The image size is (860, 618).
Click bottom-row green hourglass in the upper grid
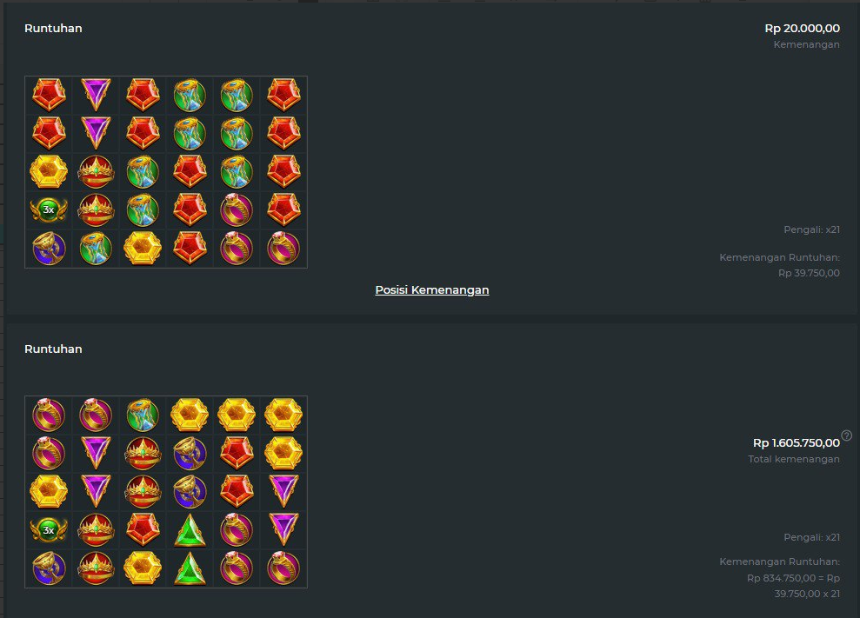coord(96,249)
